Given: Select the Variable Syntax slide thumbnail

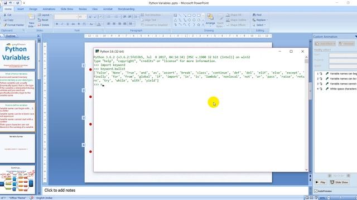Looking at the screenshot, I should tap(17, 148).
